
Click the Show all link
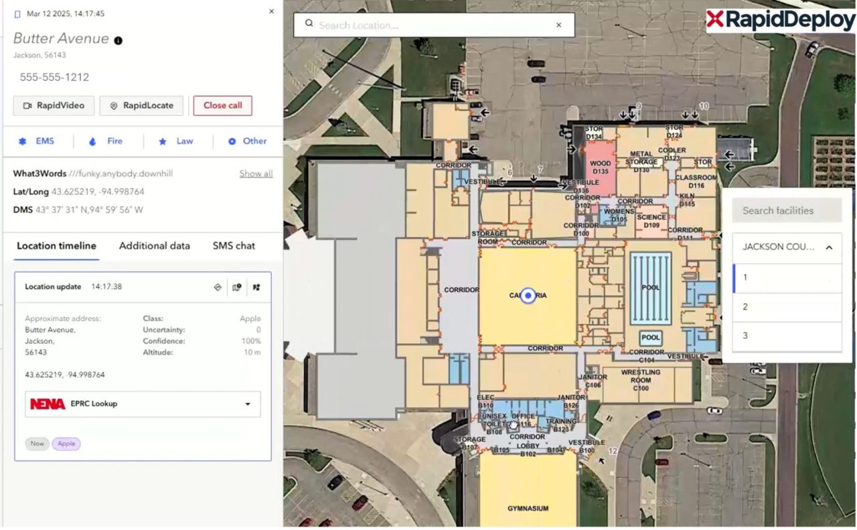pyautogui.click(x=256, y=173)
